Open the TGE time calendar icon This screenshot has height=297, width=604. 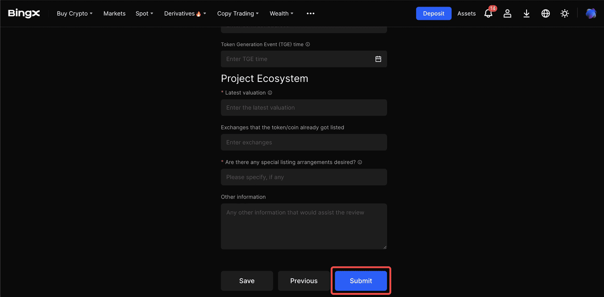[378, 59]
